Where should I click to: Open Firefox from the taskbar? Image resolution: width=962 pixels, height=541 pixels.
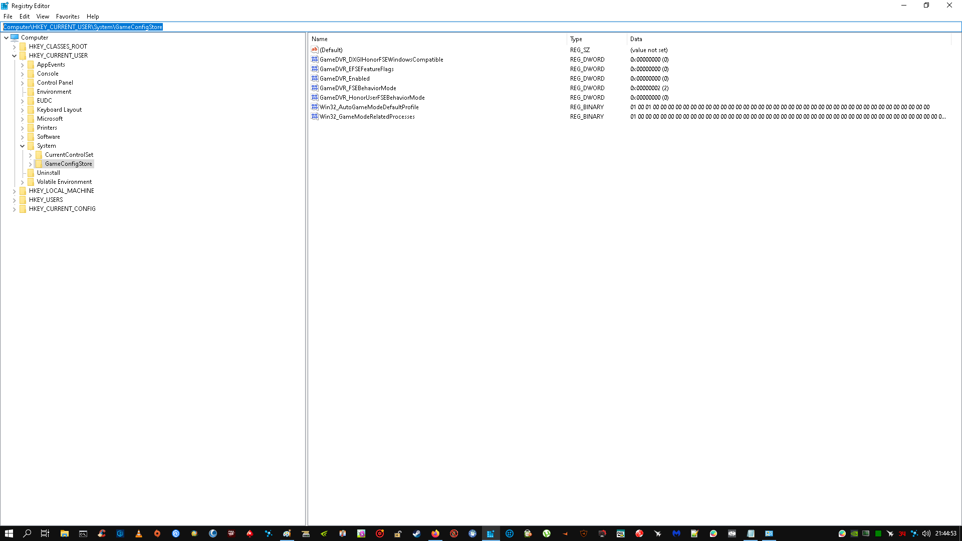click(x=435, y=533)
